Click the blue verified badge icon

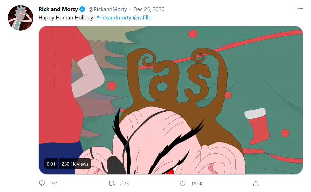click(x=82, y=9)
